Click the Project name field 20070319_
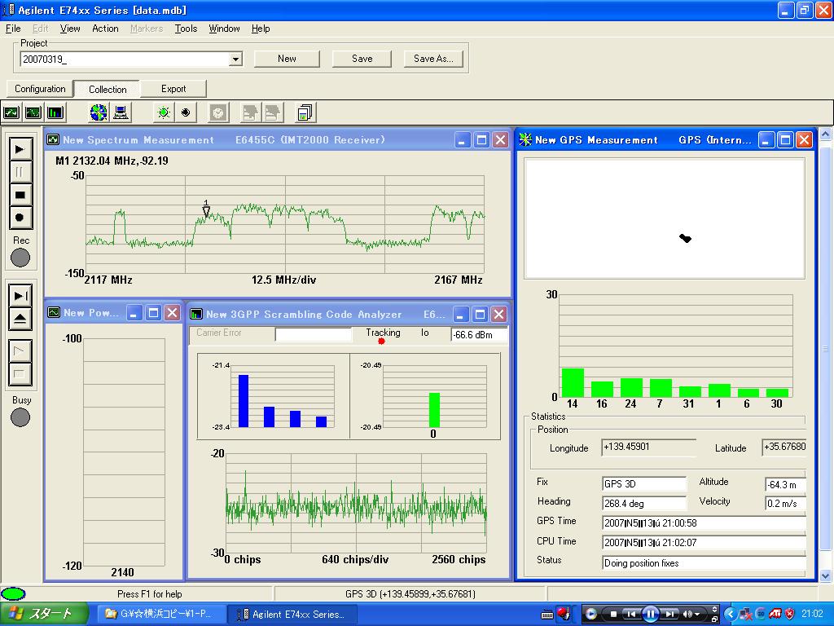This screenshot has width=834, height=626. coord(125,59)
